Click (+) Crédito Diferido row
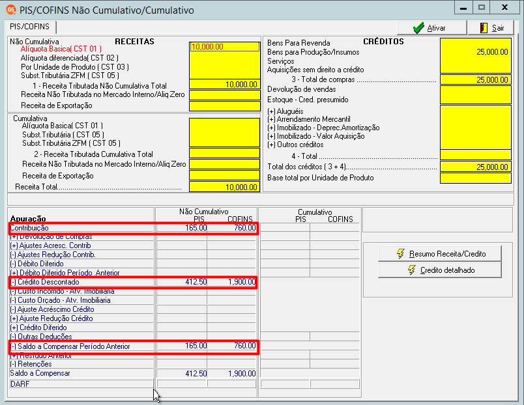The height and width of the screenshot is (405, 524). pyautogui.click(x=38, y=328)
